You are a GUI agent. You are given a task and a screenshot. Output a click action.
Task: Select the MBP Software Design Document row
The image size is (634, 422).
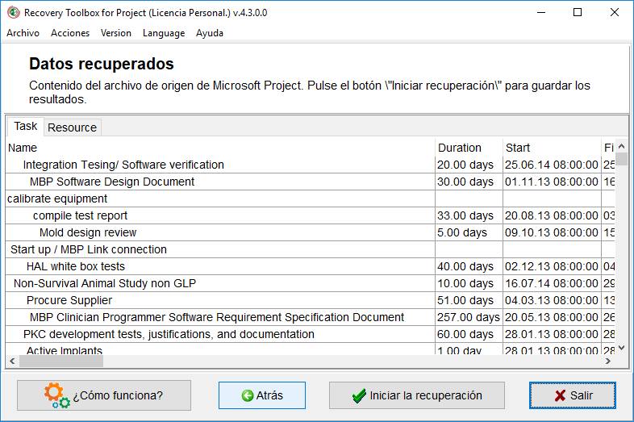click(310, 182)
